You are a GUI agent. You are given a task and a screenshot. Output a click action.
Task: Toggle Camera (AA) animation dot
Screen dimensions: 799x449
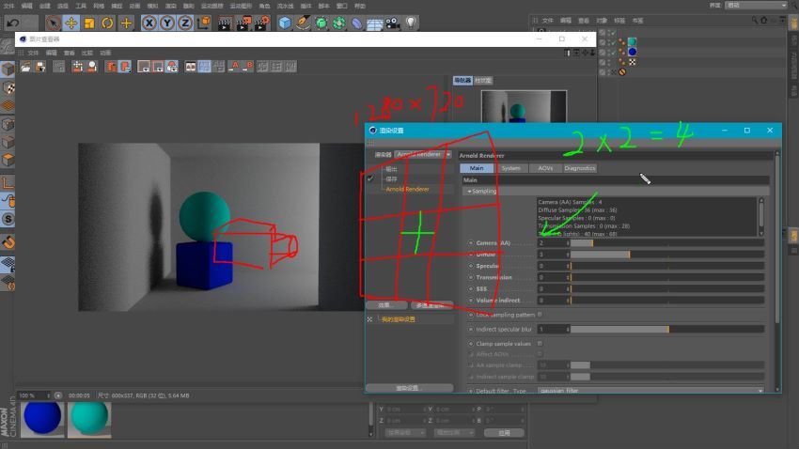click(471, 243)
